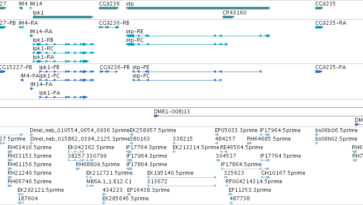
Task: Select the IP17964.5prime EST label
Action: (280, 130)
